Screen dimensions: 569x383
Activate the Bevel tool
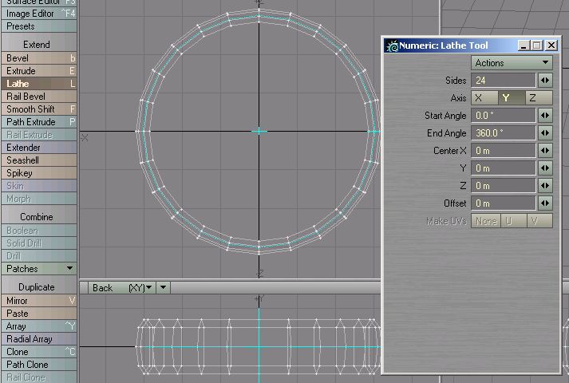[39, 58]
